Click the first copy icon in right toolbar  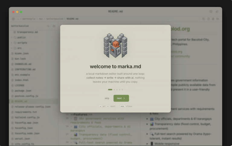(204, 19)
